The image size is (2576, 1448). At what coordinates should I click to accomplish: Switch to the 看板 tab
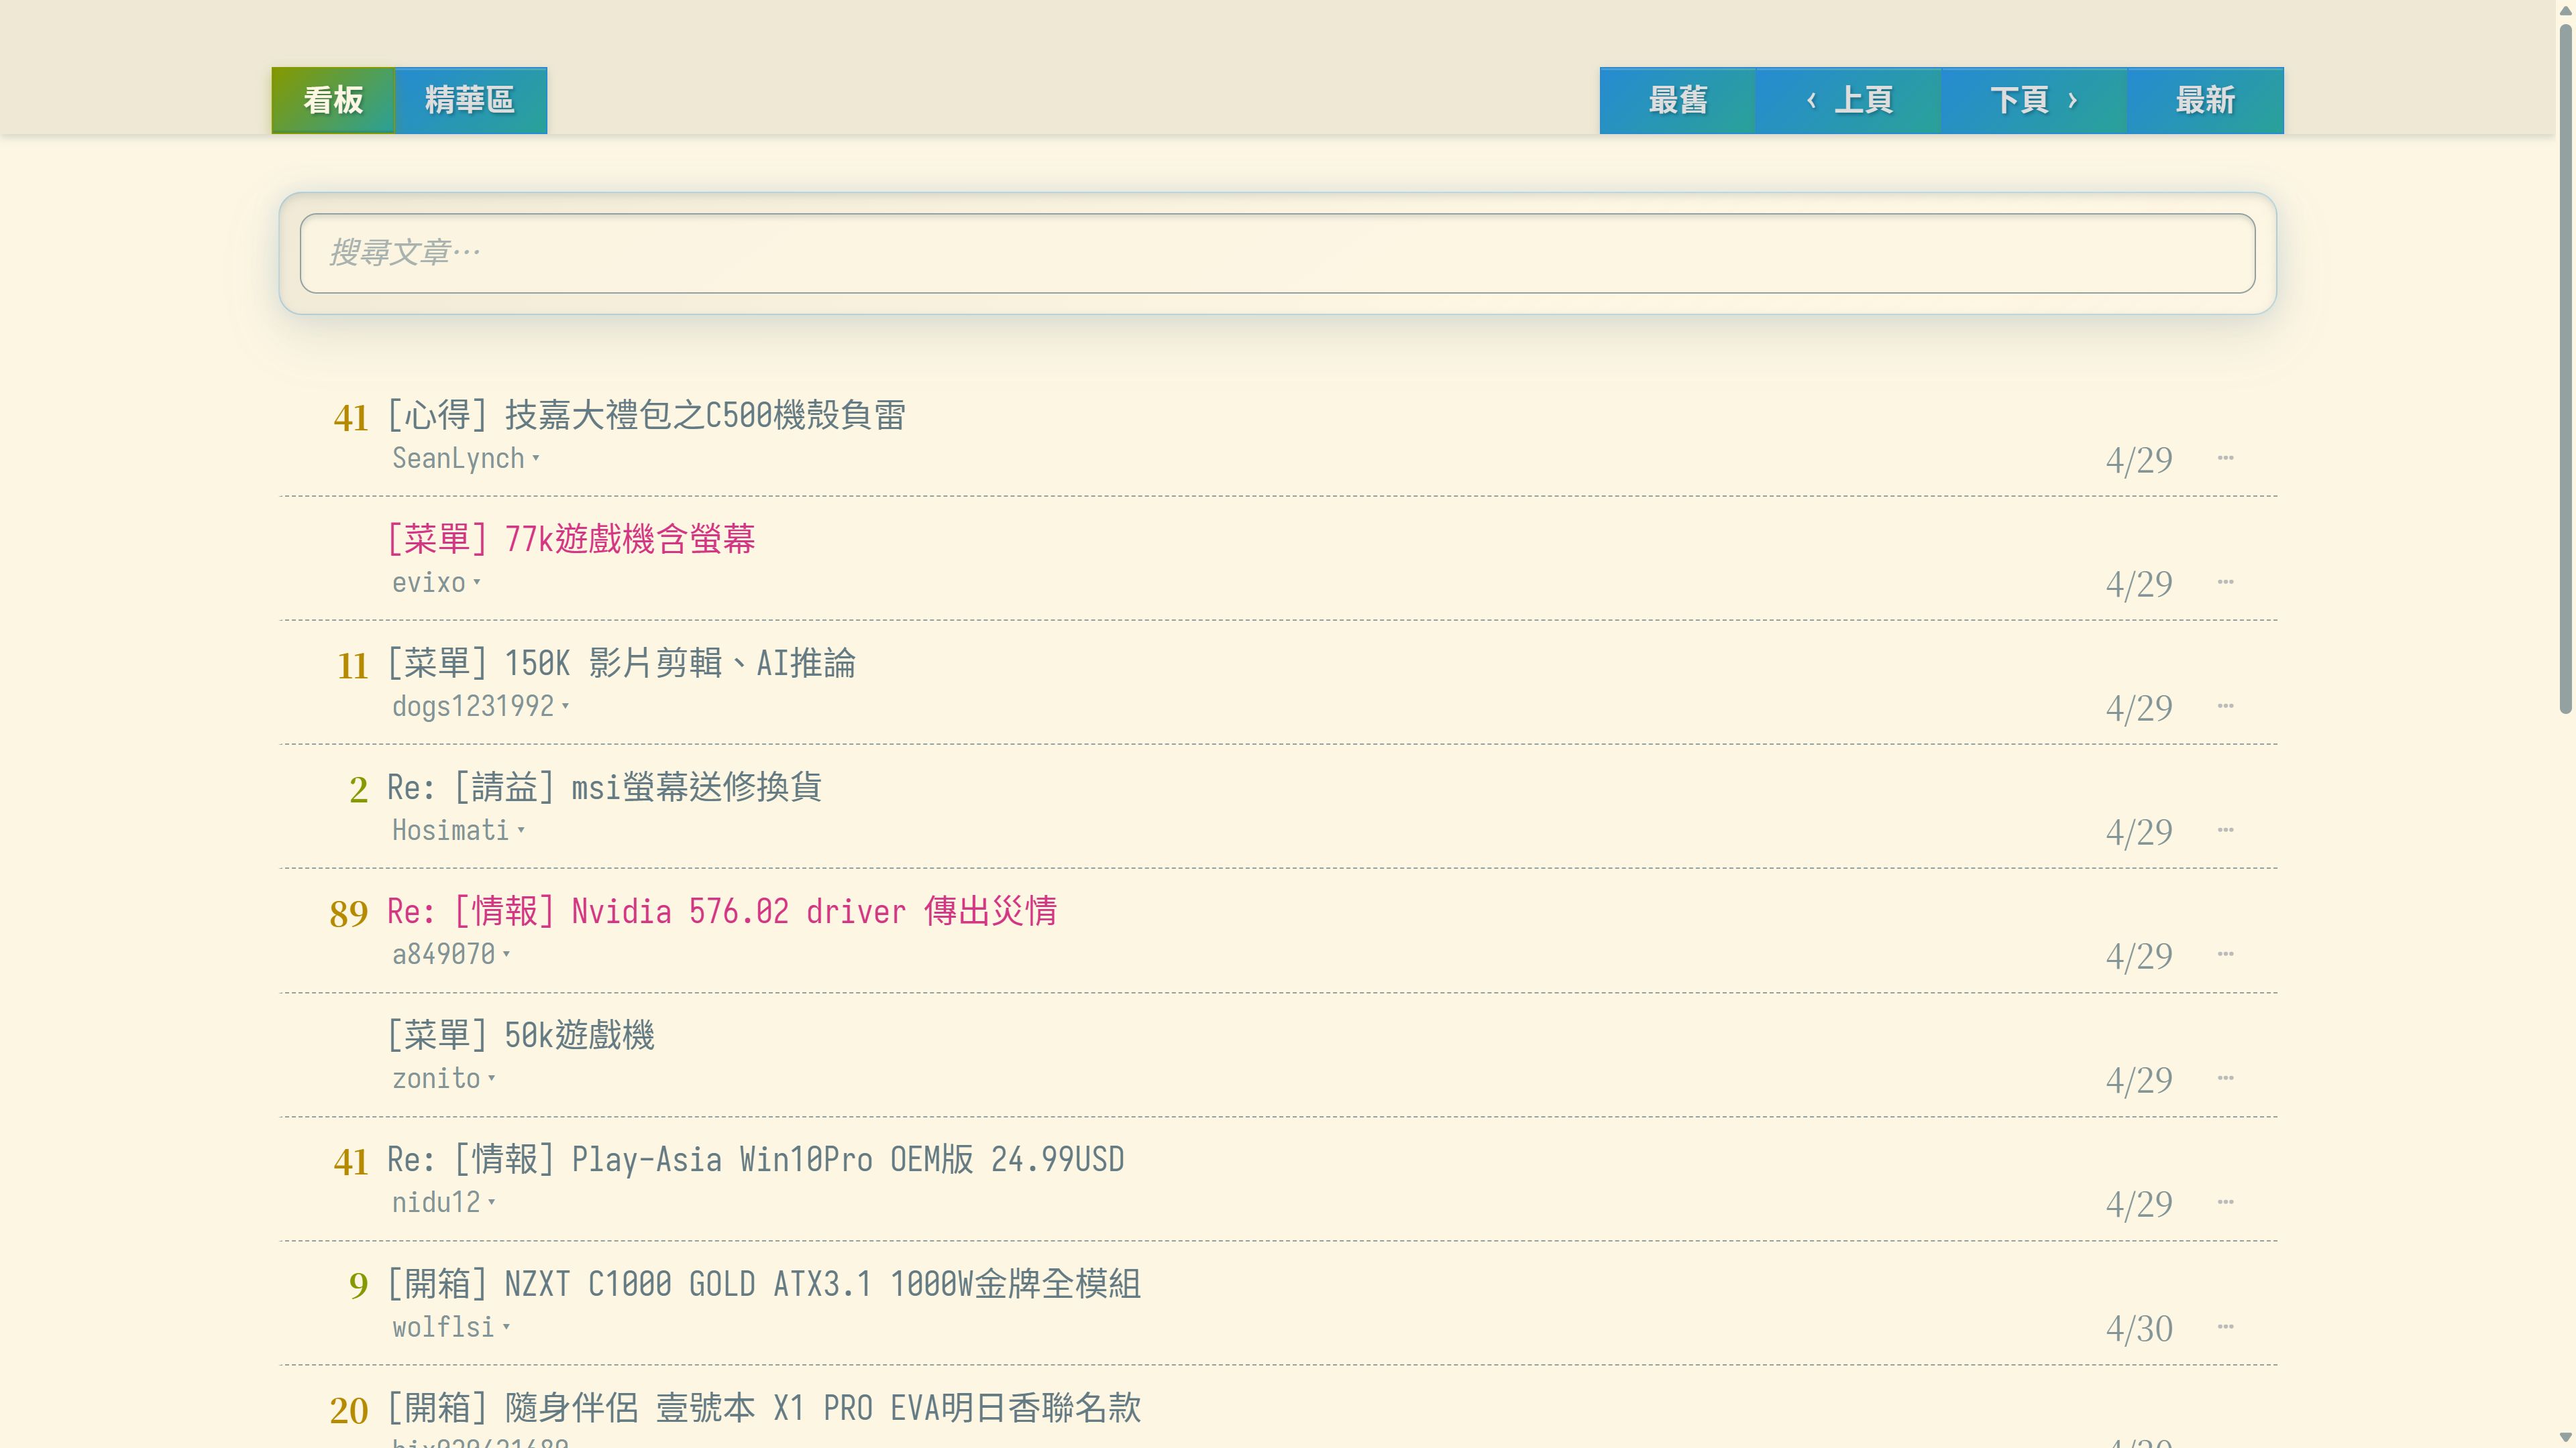[x=333, y=100]
